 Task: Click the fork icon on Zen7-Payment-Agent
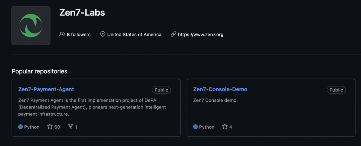pyautogui.click(x=70, y=127)
